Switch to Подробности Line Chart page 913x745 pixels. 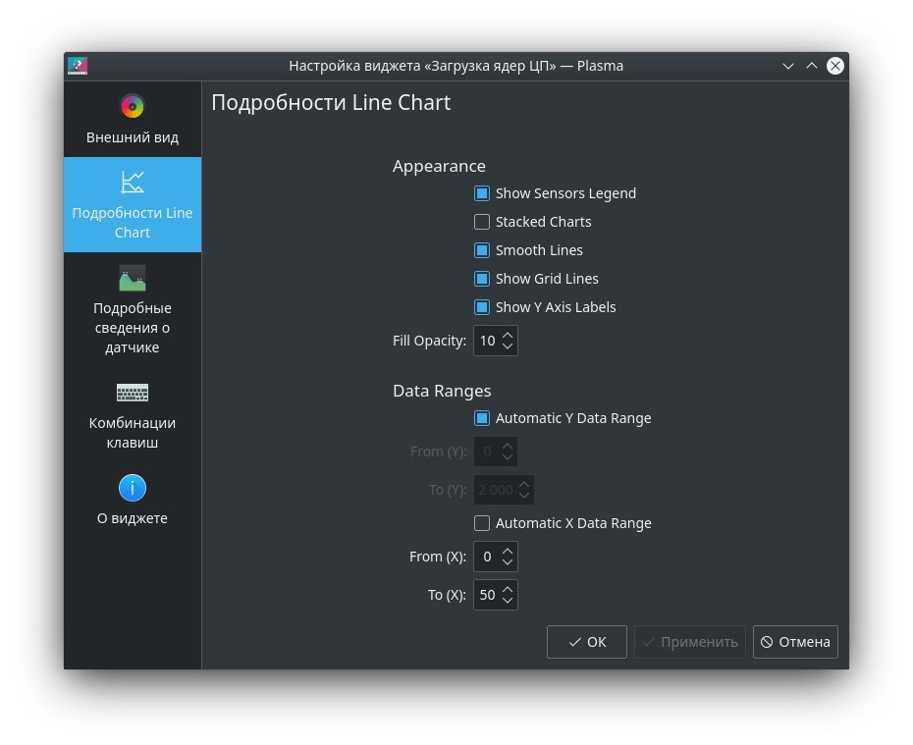tap(133, 204)
